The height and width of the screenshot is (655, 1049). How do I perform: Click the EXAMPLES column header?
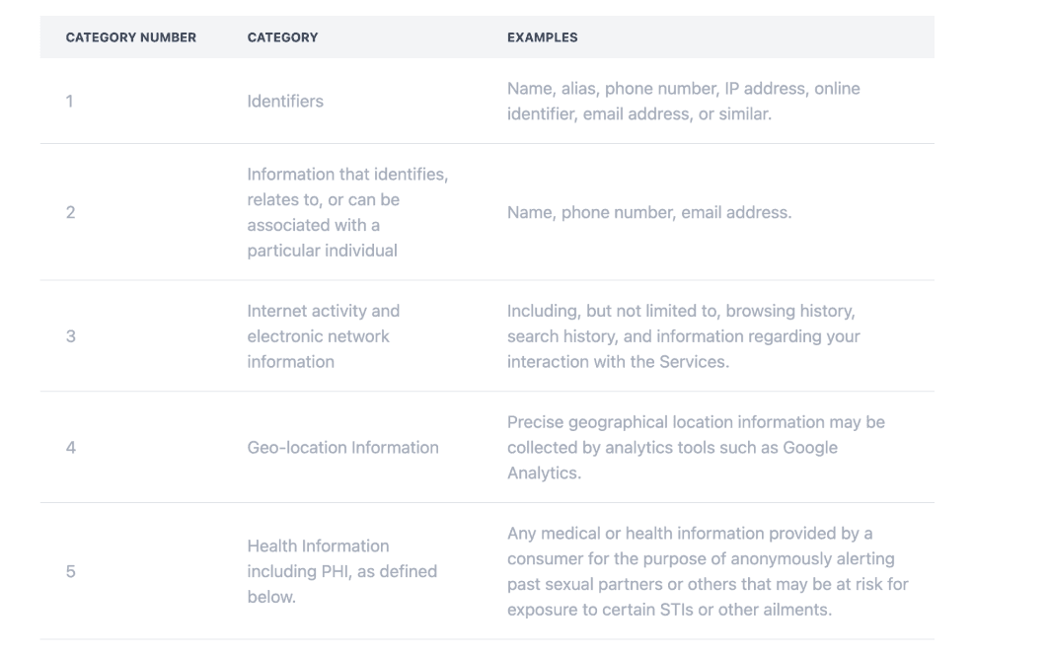542,37
